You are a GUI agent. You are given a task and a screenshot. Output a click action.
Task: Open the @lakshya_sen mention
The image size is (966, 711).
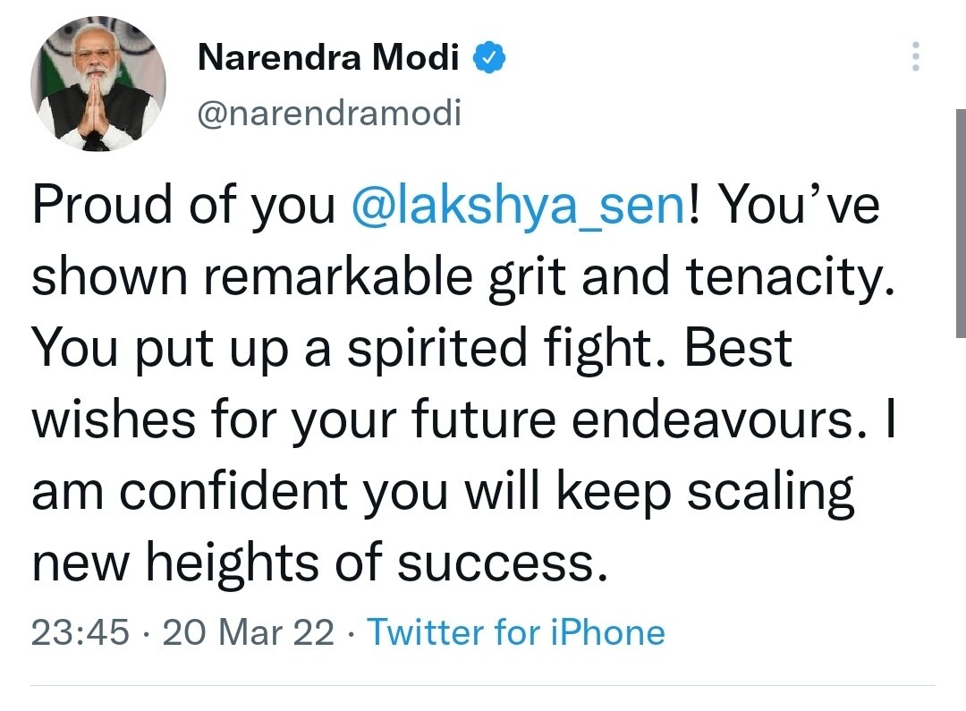coord(519,207)
